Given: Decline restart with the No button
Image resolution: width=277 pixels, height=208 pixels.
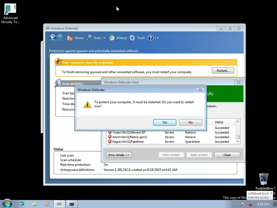Looking at the screenshot, I should tap(190, 122).
